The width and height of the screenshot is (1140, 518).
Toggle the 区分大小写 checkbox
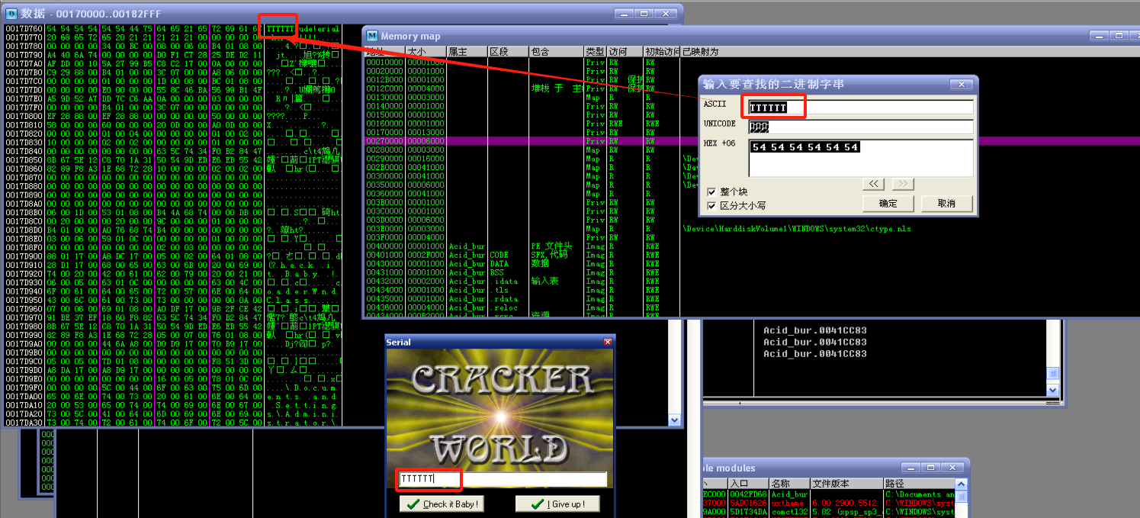click(711, 206)
